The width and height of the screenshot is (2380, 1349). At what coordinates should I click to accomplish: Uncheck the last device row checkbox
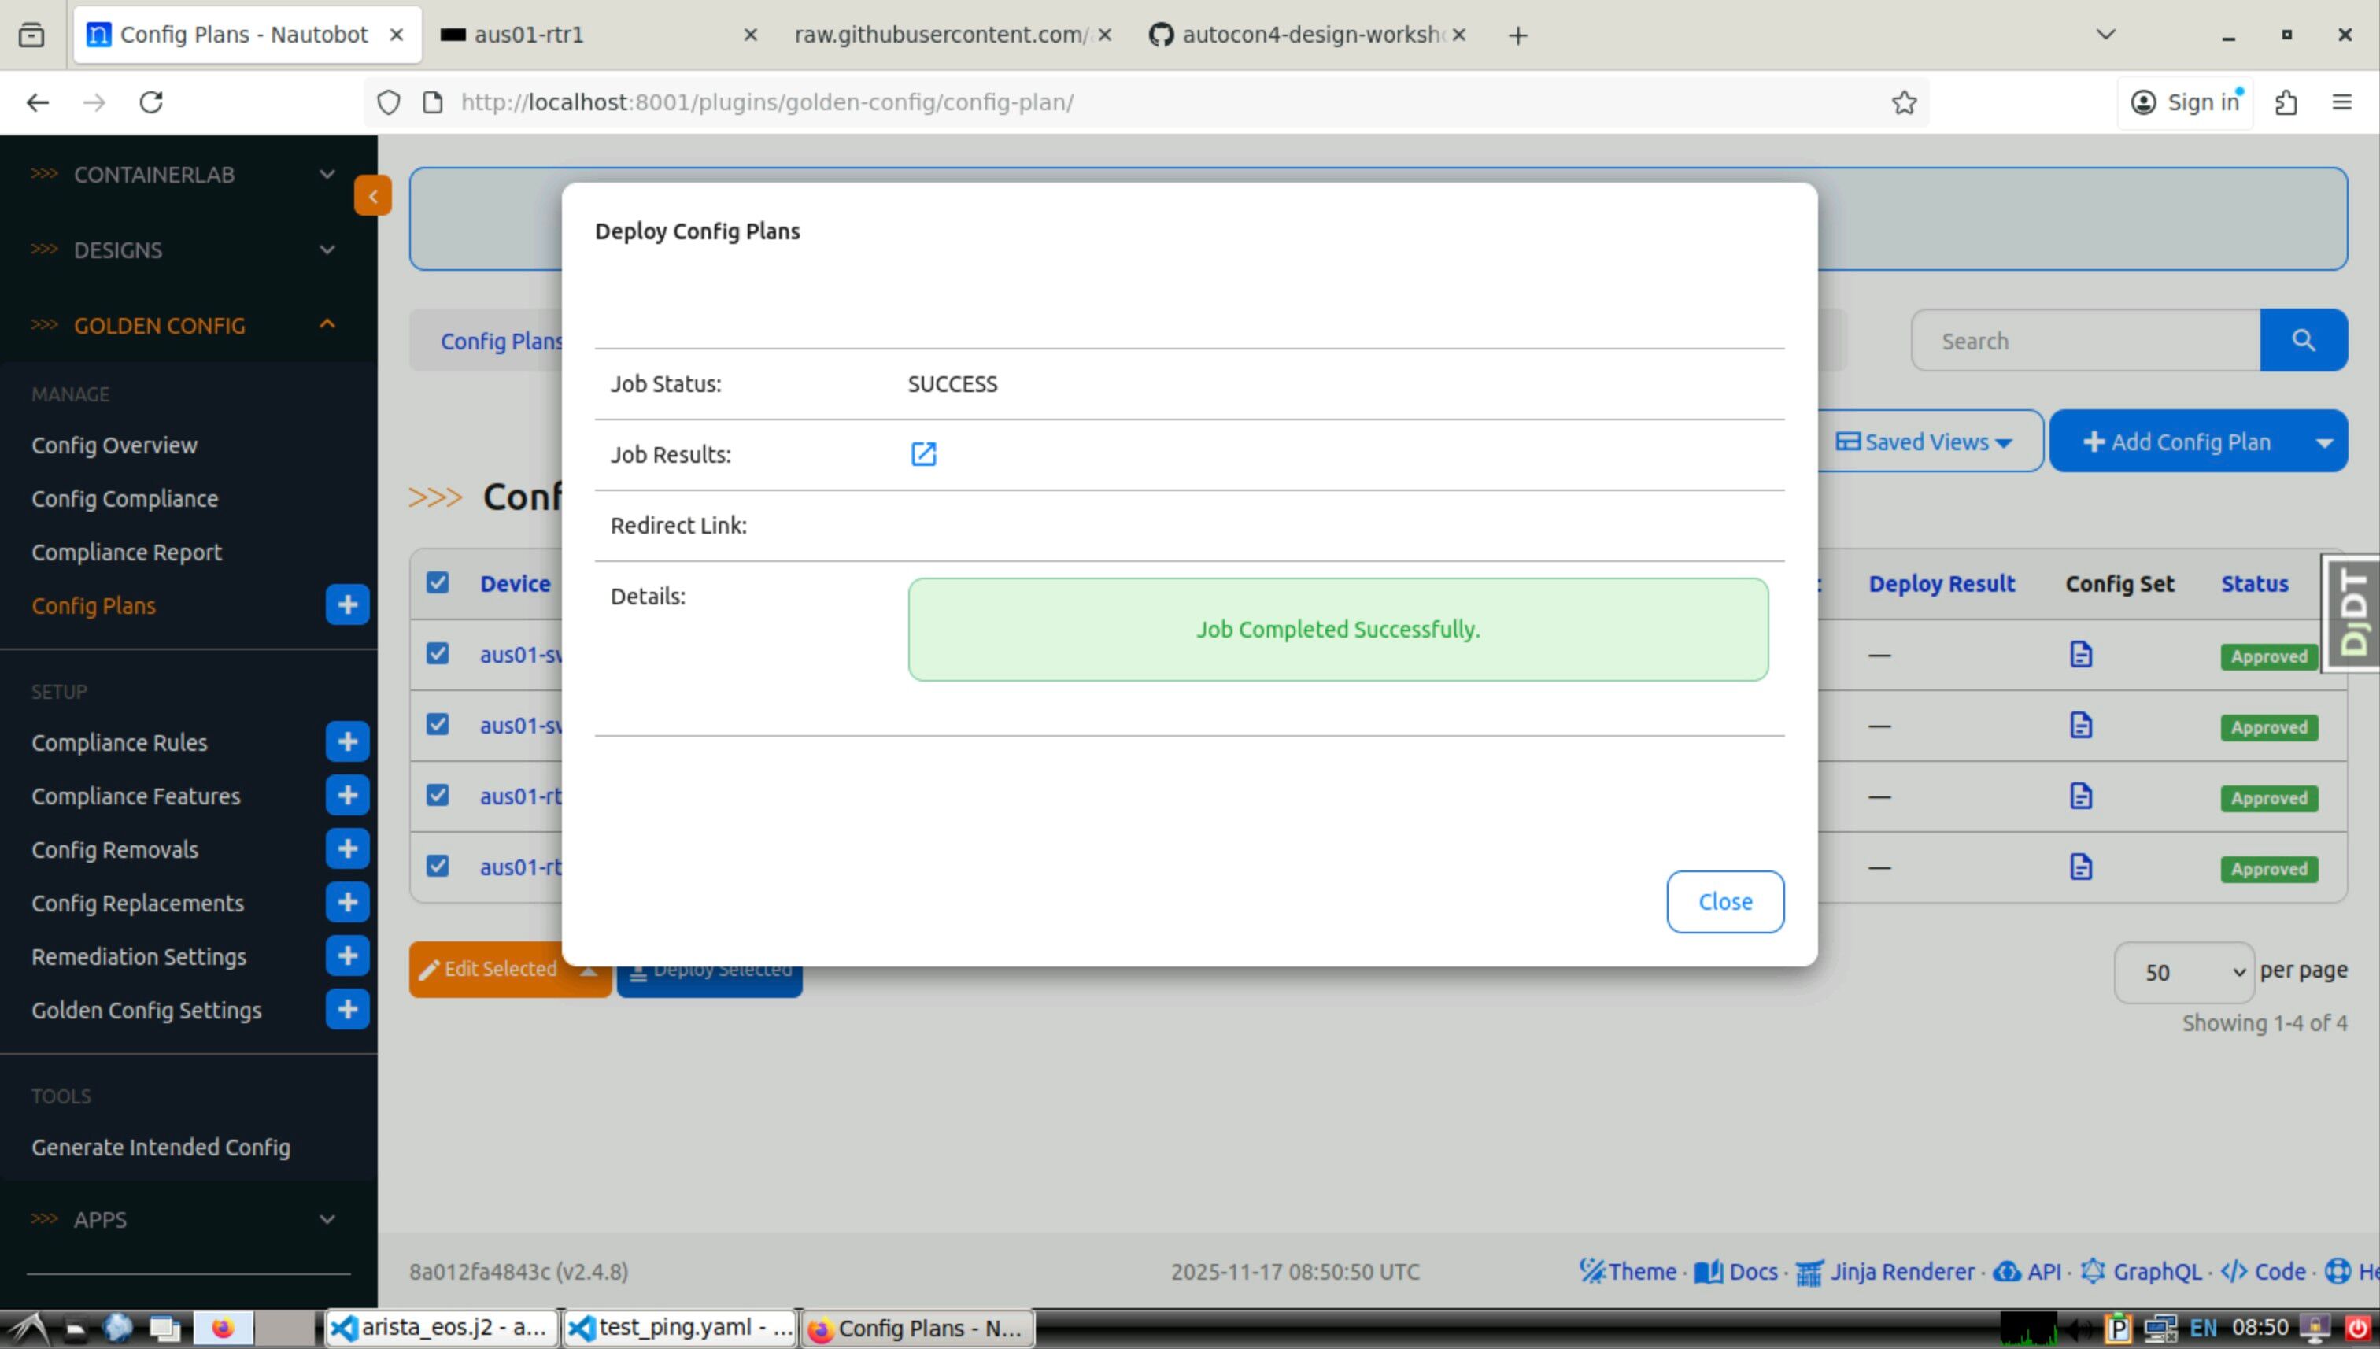(438, 867)
